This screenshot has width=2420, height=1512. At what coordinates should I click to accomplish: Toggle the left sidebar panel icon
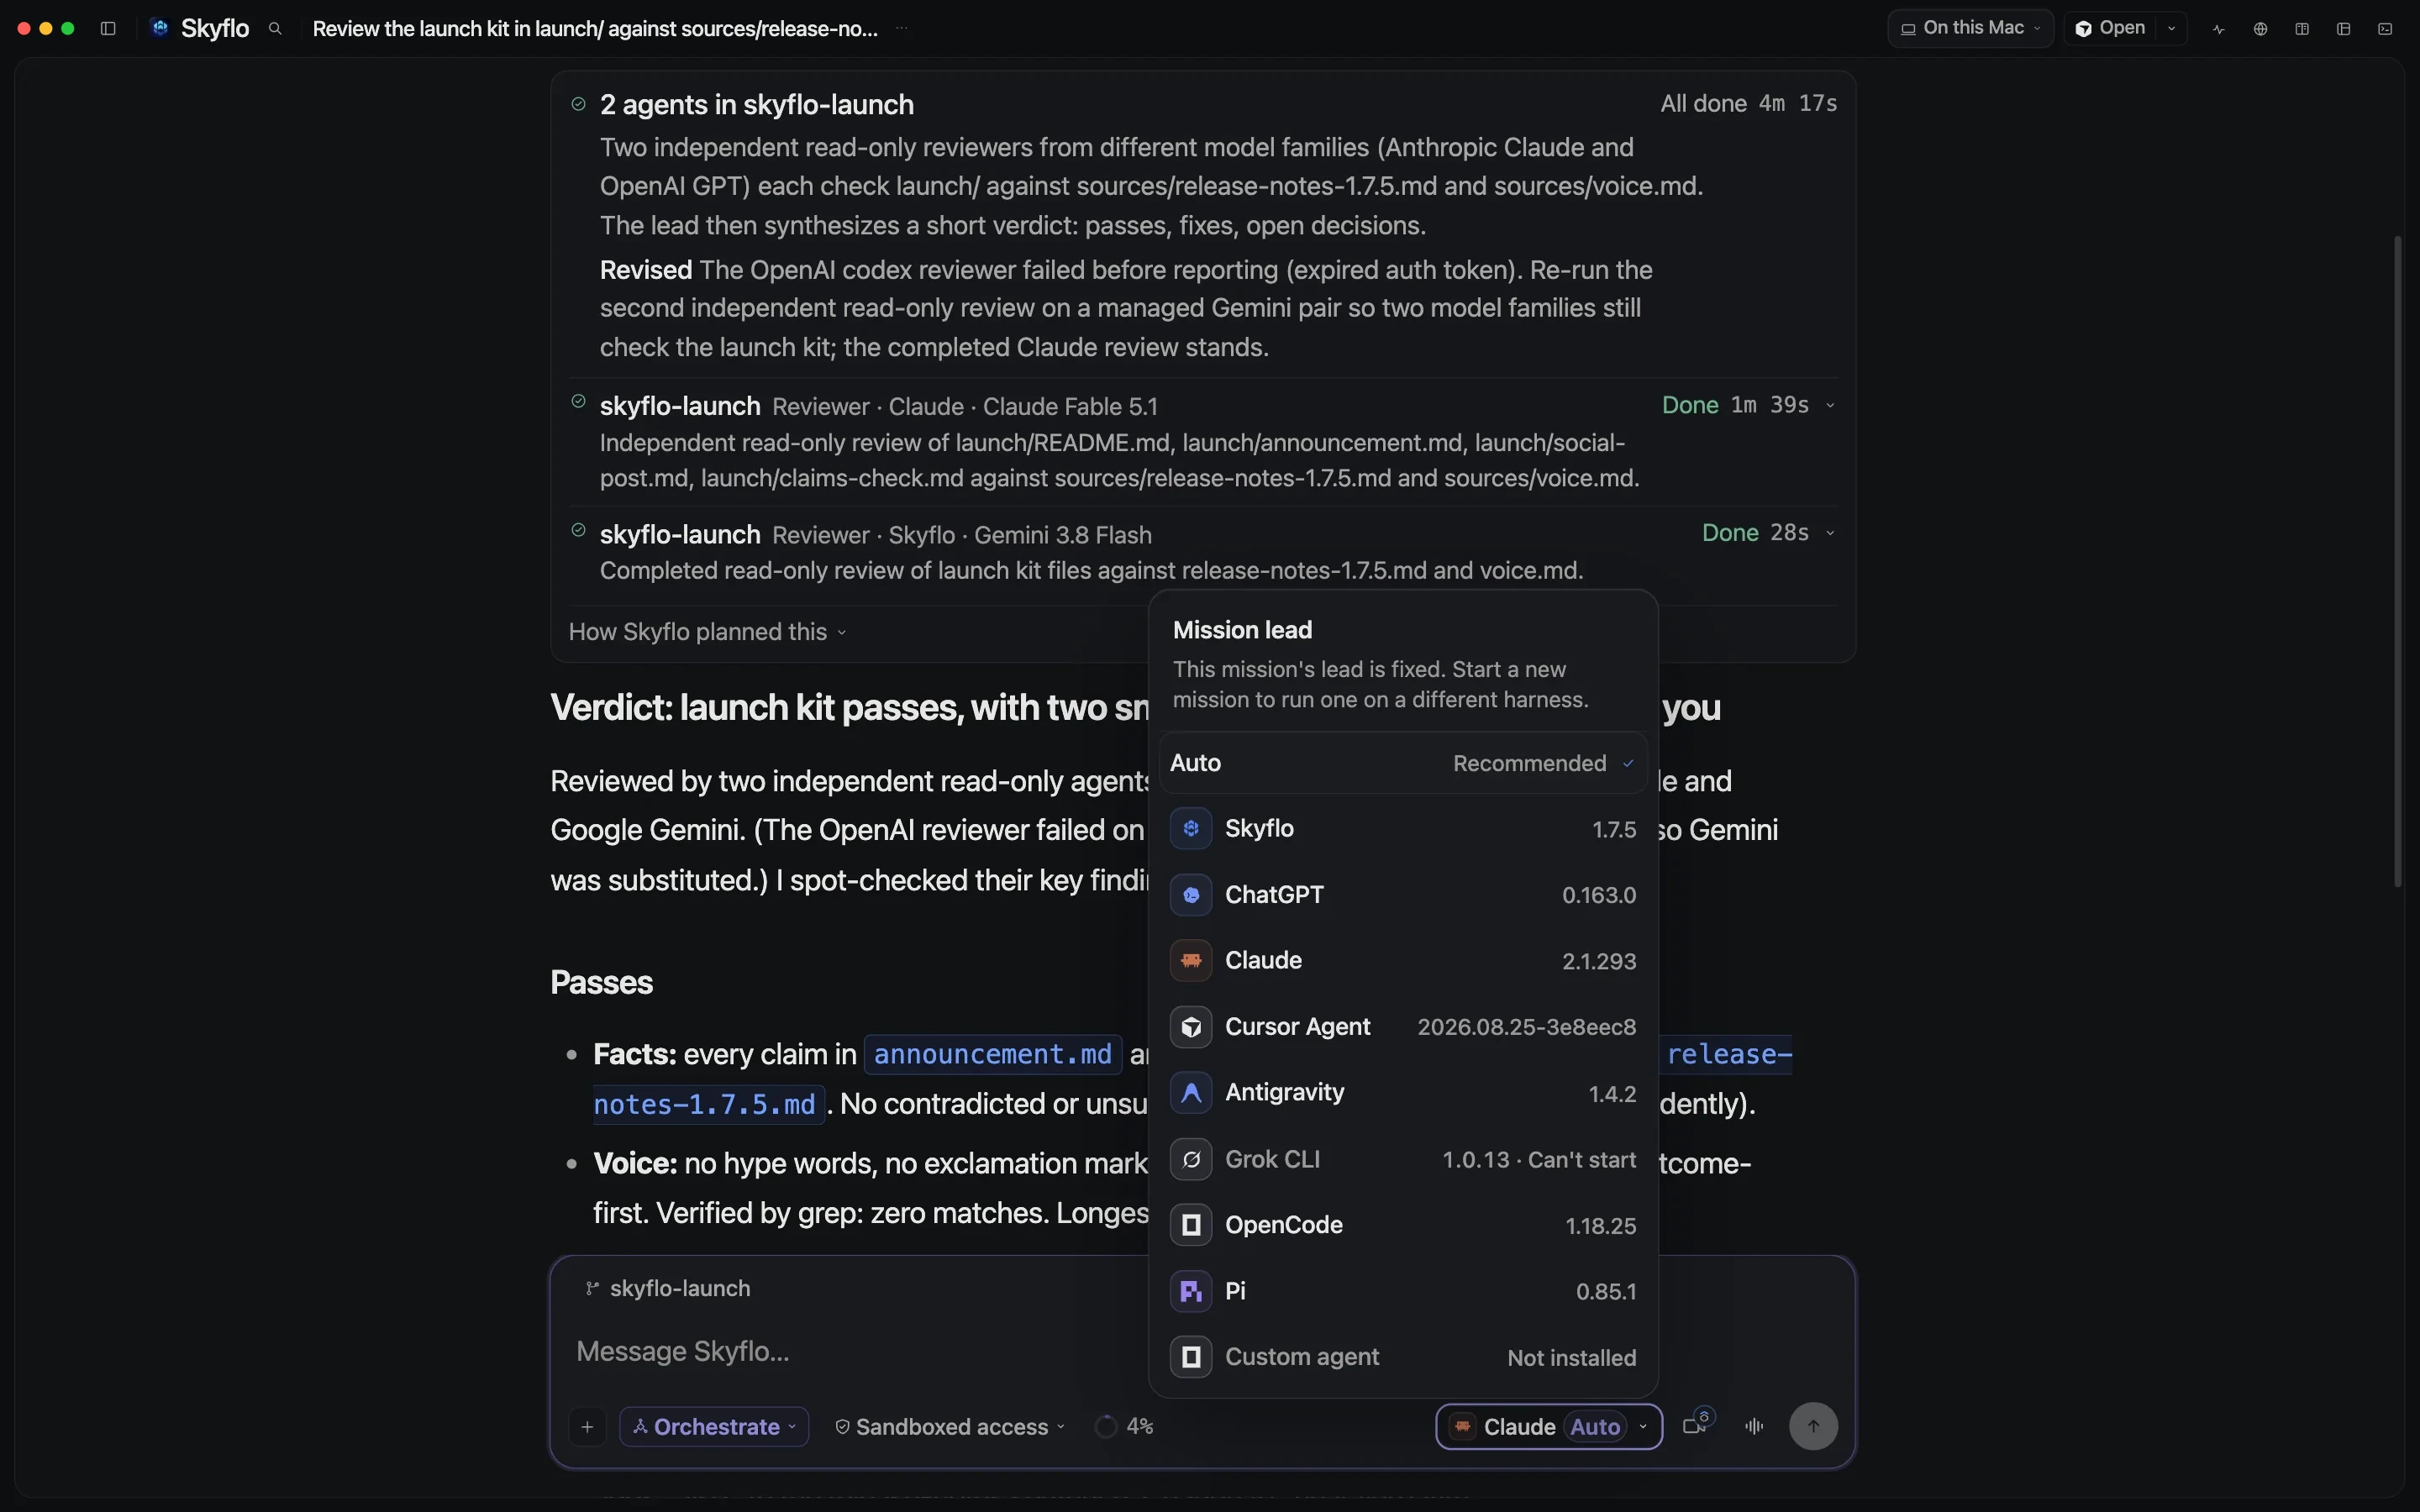click(x=108, y=29)
